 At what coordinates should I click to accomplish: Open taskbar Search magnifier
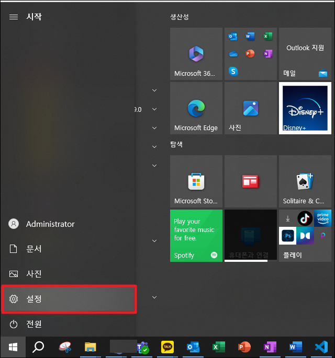pos(38,347)
